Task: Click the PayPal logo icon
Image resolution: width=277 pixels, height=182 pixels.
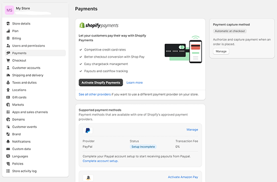Action: (x=87, y=130)
